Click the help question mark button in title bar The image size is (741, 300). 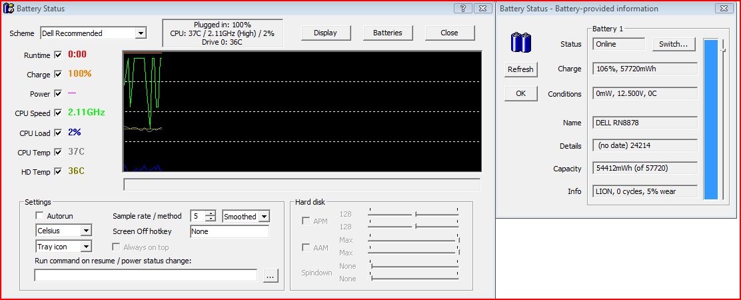click(463, 8)
